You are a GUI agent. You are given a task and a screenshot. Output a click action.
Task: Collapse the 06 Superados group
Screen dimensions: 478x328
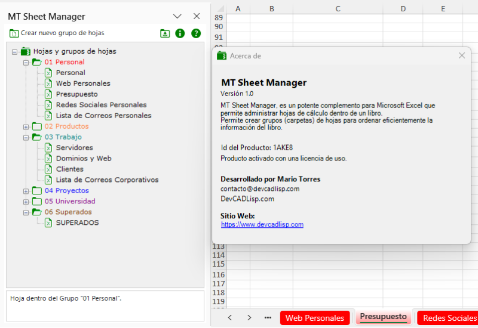click(x=26, y=212)
